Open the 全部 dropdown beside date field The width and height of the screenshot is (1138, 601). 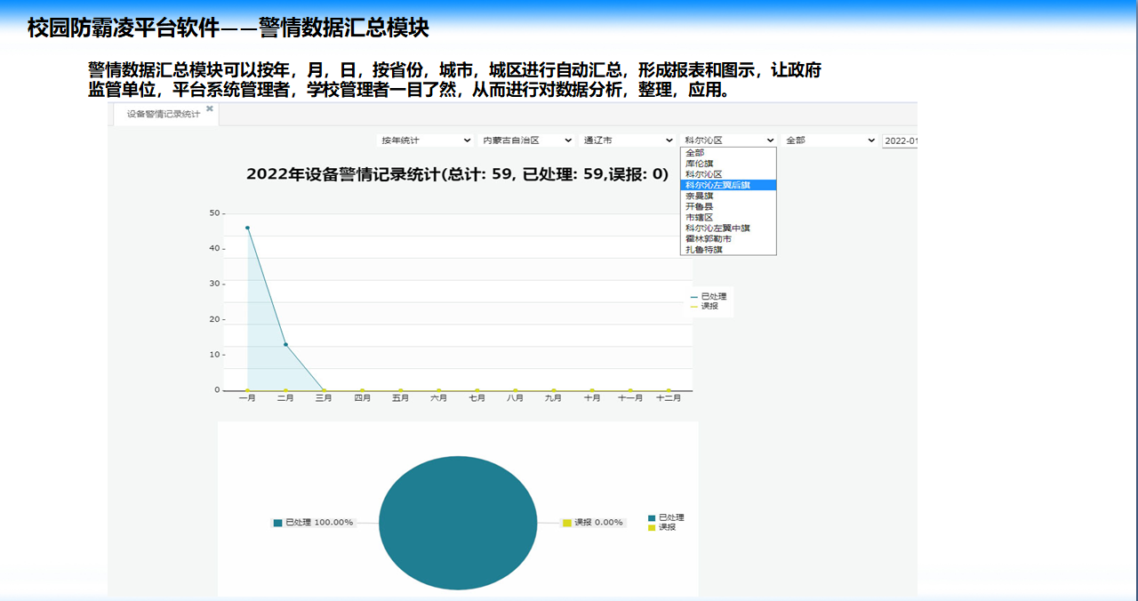point(829,140)
